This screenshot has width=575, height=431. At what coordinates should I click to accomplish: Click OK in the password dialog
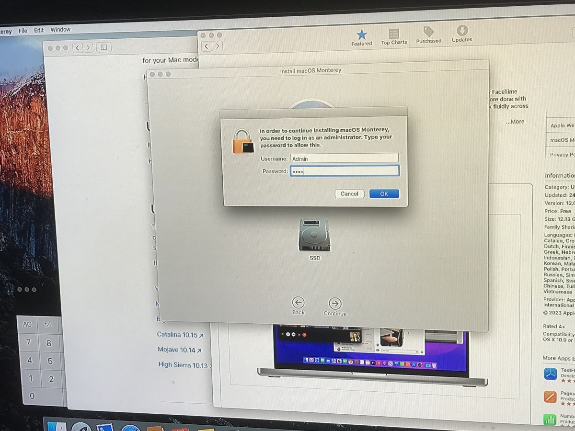point(384,194)
